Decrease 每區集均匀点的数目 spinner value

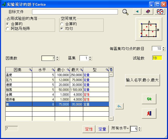pyautogui.click(x=164, y=50)
